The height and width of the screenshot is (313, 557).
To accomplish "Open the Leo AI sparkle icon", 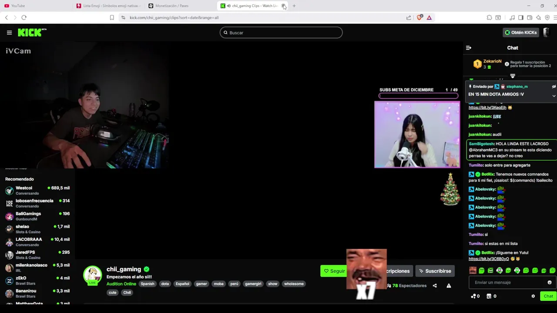I will click(539, 18).
